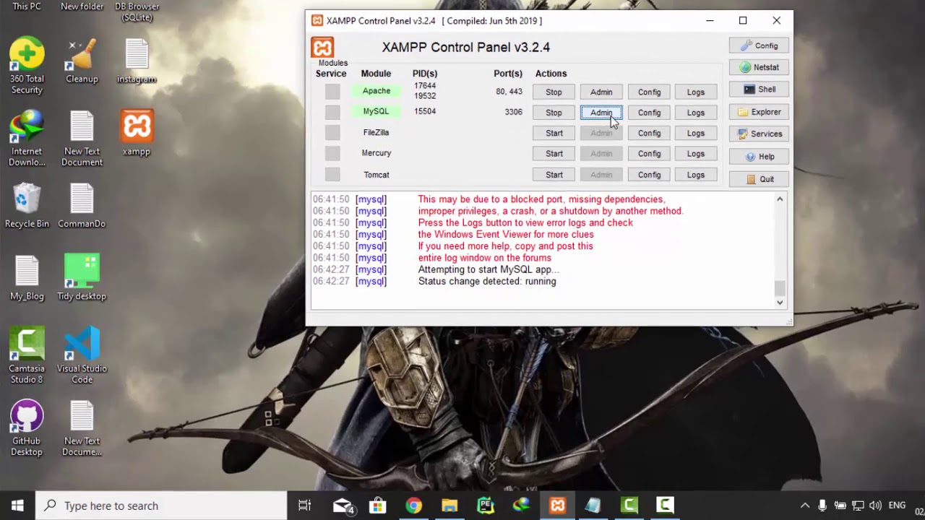Screen dimensions: 925x520
Task: Open Windows Services from XAMPP panel
Action: 759,134
